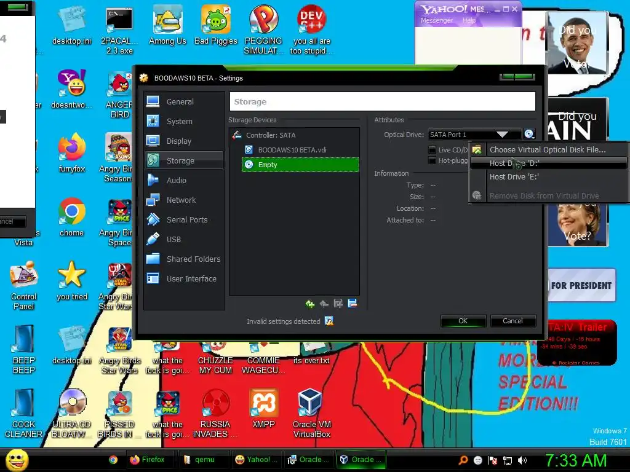Image resolution: width=630 pixels, height=472 pixels.
Task: Select the BOODAWS10 BETA.vdi disk entry
Action: coord(300,150)
